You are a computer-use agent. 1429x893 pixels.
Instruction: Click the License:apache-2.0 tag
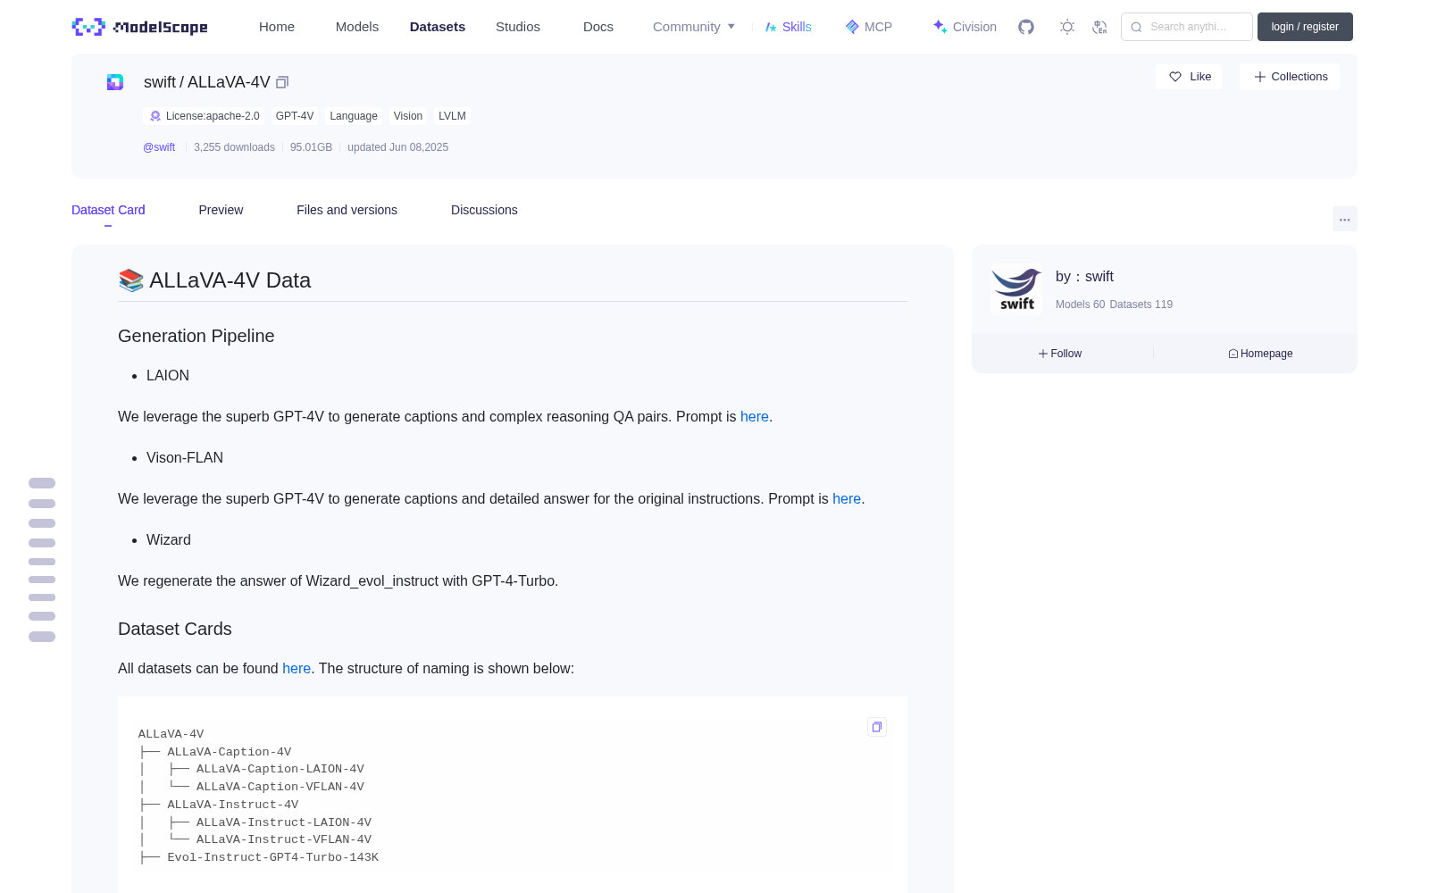click(x=205, y=116)
